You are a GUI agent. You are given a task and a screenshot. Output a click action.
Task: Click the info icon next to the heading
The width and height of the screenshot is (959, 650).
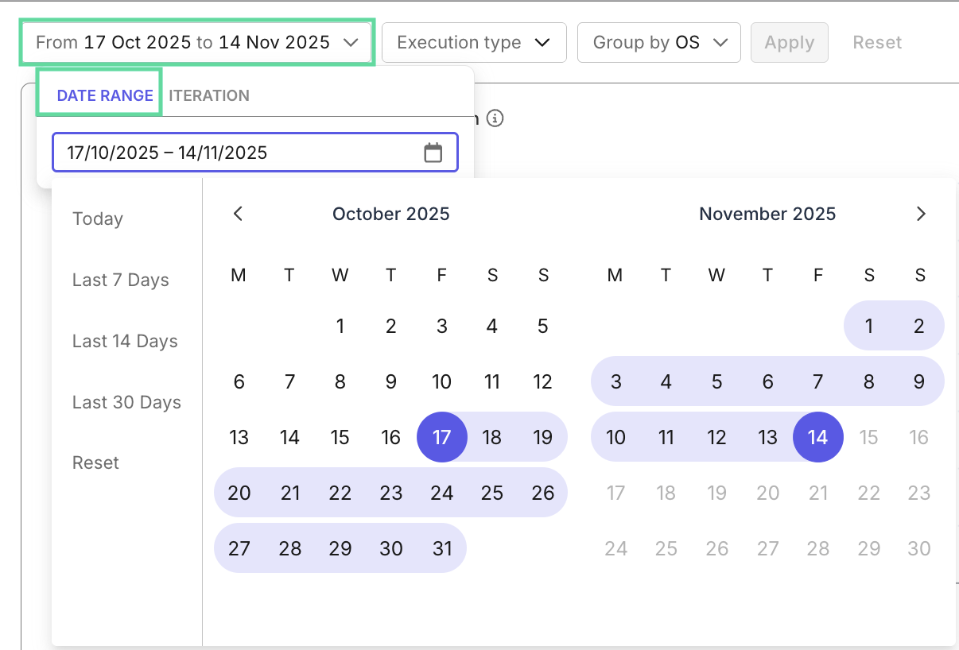pos(496,118)
